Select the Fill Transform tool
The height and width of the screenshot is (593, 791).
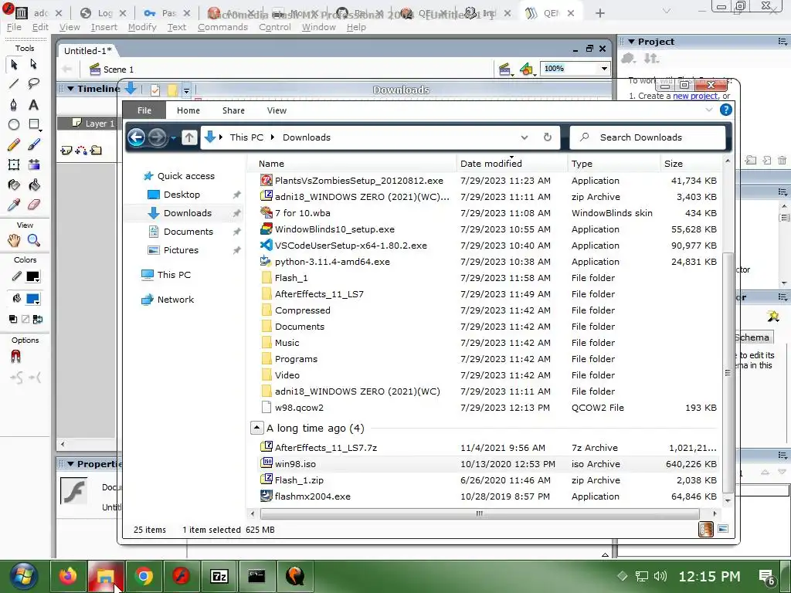[x=34, y=165]
